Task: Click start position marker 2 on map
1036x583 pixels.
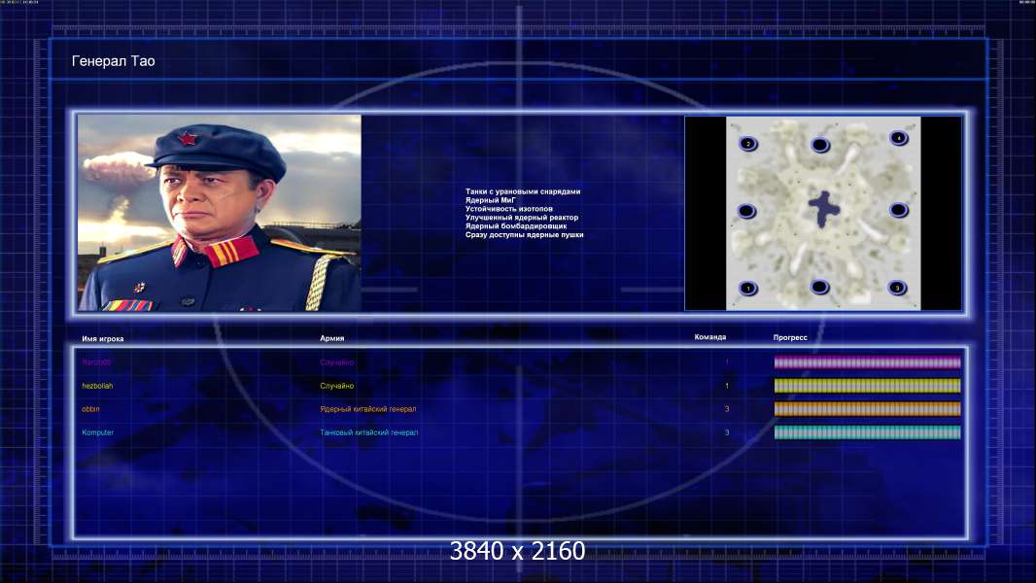Action: [748, 143]
